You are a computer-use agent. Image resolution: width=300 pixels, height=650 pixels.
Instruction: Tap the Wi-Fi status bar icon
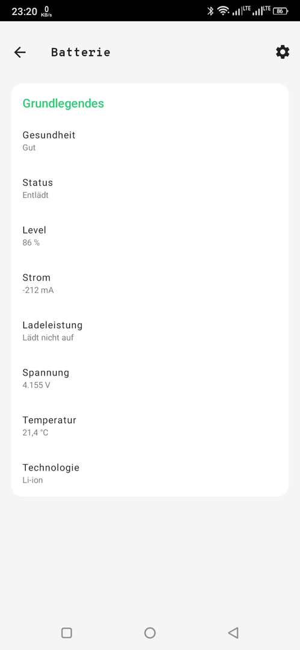tap(223, 11)
